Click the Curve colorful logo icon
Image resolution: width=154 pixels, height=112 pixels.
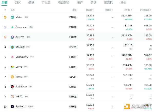point(12,67)
